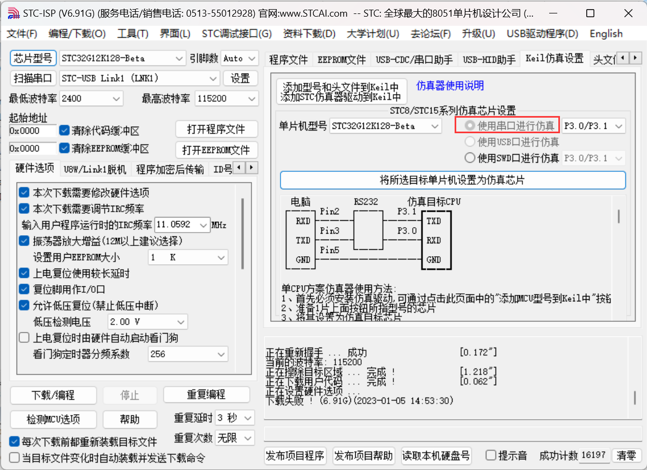647x470 pixels.
Task: Open 工具(T) menu
Action: pos(132,34)
